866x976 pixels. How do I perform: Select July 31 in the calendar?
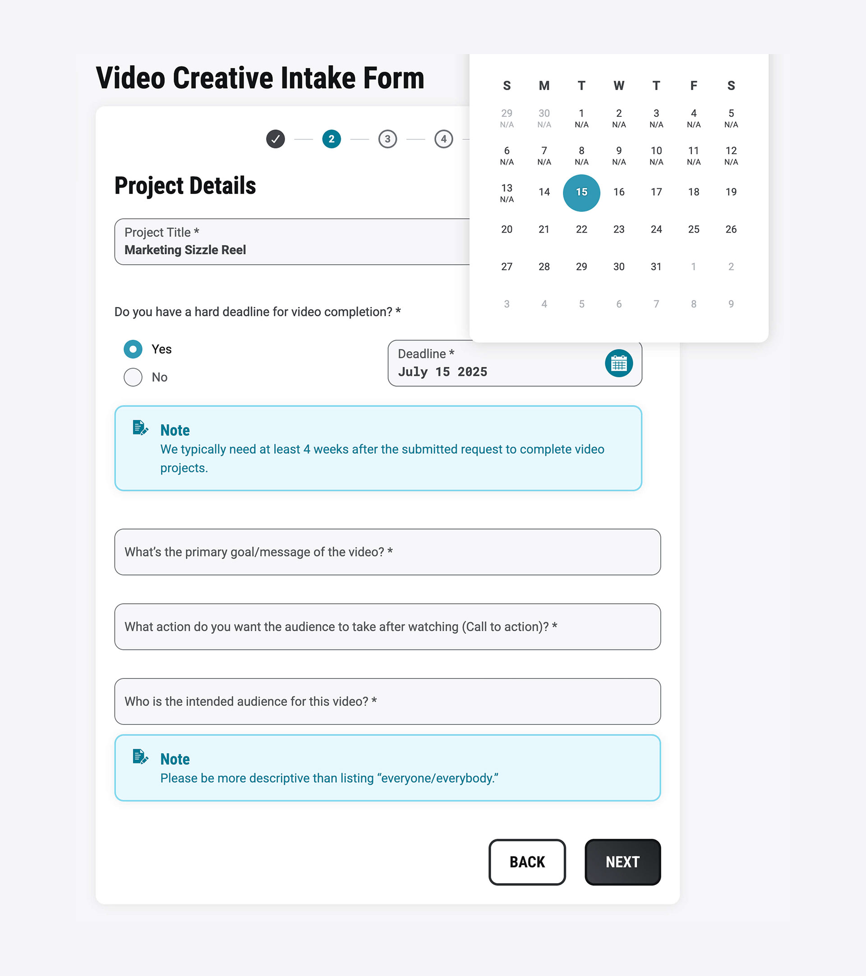(656, 267)
